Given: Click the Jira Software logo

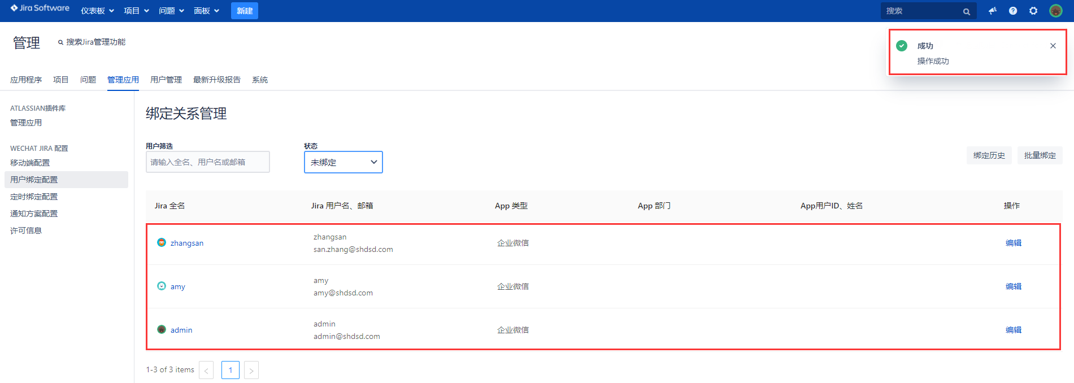Looking at the screenshot, I should (40, 8).
